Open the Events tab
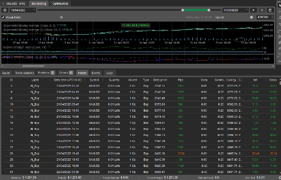 pyautogui.click(x=96, y=73)
